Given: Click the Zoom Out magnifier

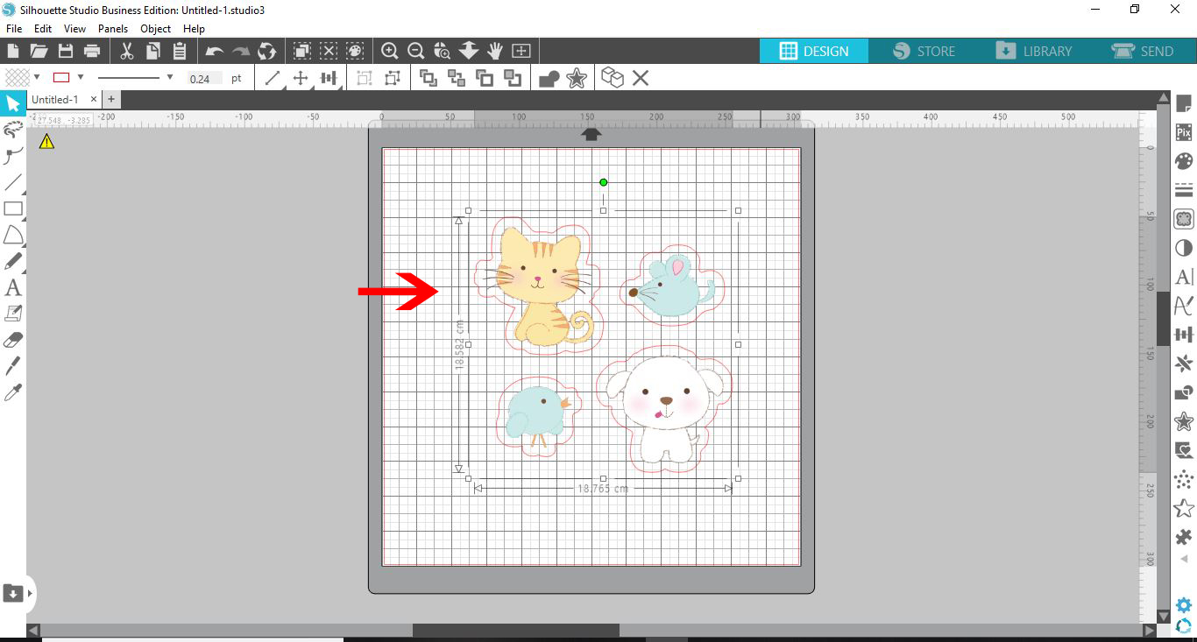Looking at the screenshot, I should click(416, 51).
